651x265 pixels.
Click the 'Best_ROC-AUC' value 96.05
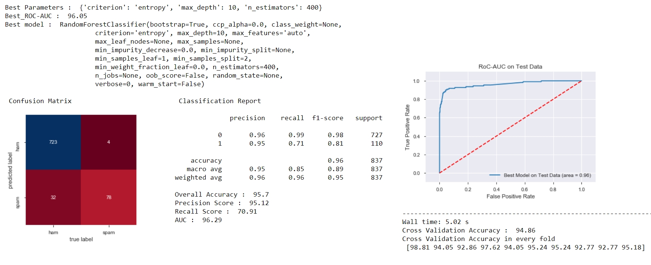[77, 16]
